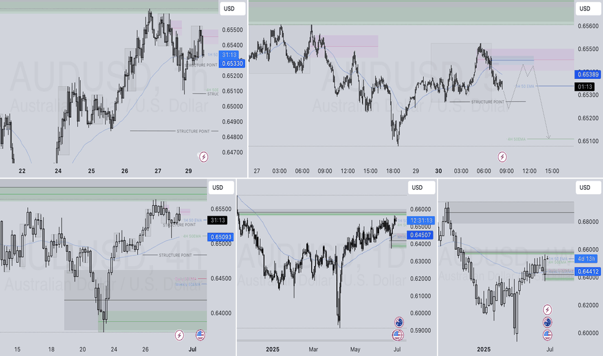Click date label 15 on the 4h chart
Image resolution: width=603 pixels, height=356 pixels.
17,349
